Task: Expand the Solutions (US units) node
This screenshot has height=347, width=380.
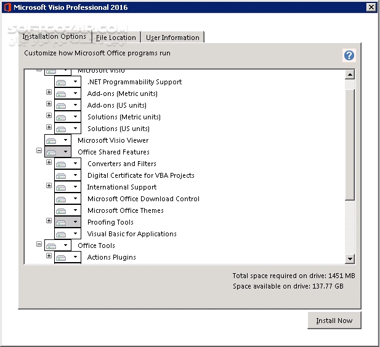Action: point(49,129)
